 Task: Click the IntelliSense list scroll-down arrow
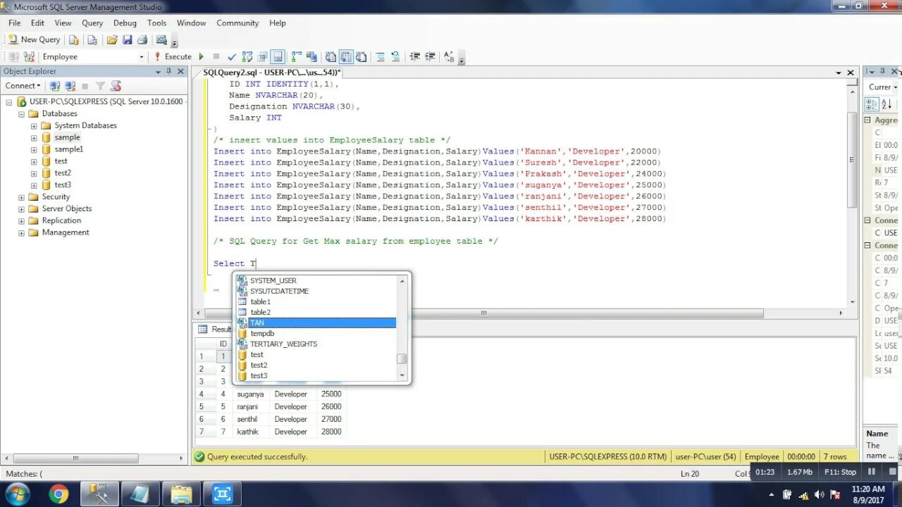[x=402, y=375]
